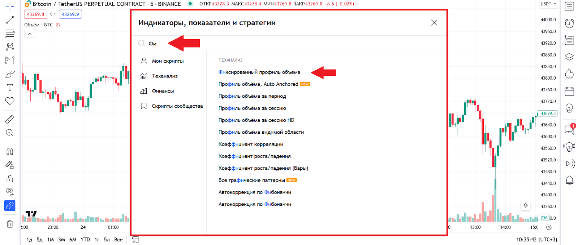Toggle the drawing sync link button
The image size is (578, 245).
click(x=10, y=205)
